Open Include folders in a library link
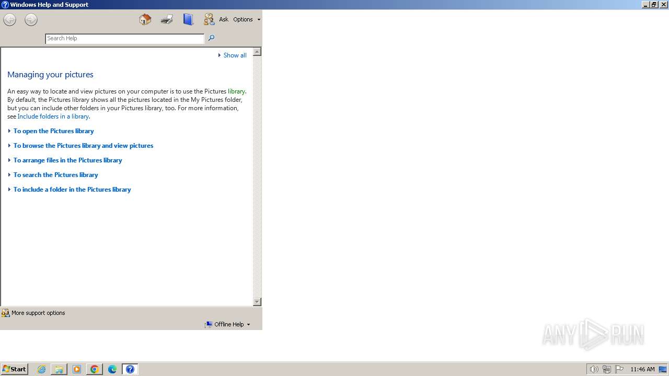This screenshot has width=669, height=376. point(53,116)
